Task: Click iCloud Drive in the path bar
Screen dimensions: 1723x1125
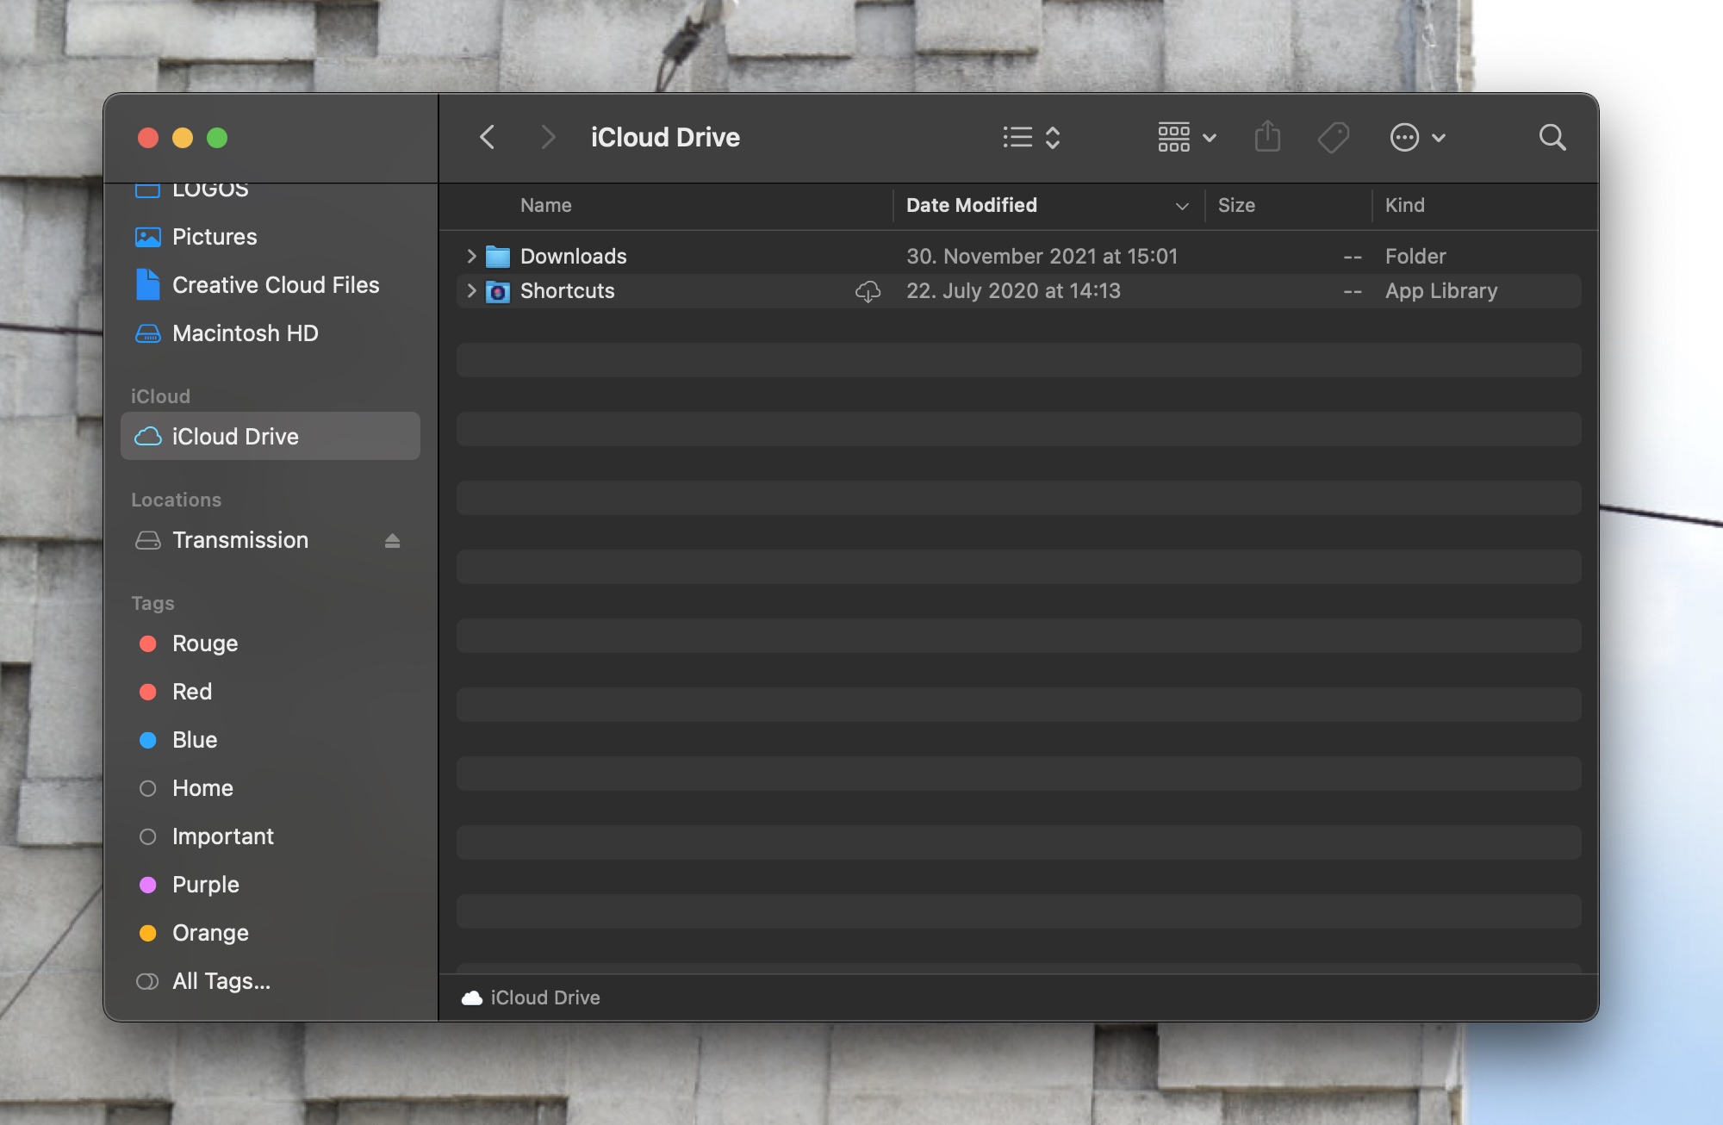Action: tap(545, 997)
